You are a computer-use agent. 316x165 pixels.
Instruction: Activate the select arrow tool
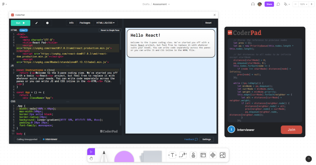91,151
